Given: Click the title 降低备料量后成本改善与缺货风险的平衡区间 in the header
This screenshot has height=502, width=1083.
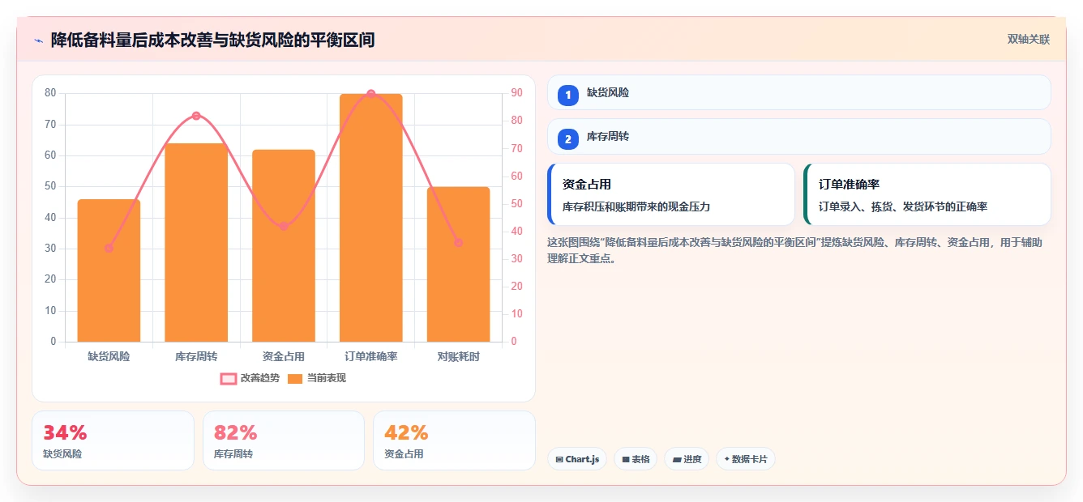Looking at the screenshot, I should click(x=212, y=40).
